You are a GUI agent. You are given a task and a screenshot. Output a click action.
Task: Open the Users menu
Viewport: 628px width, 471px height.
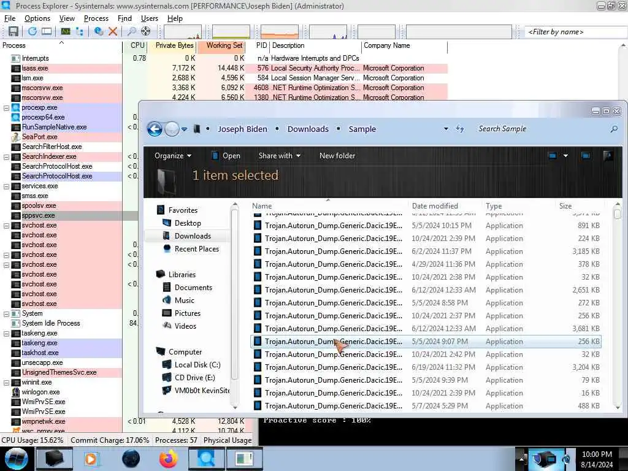[x=150, y=18]
